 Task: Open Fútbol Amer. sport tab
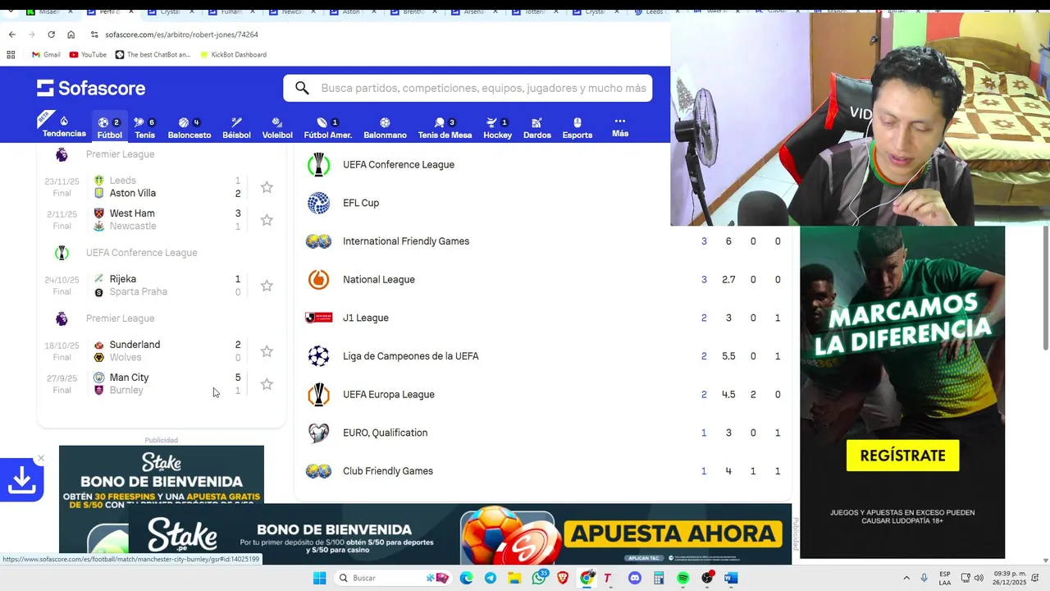pos(328,127)
